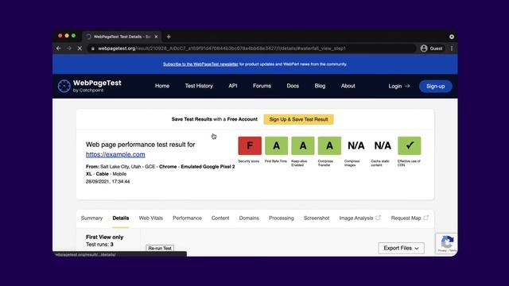Open the Home menu item
Viewport: 509px width, 286px height.
(x=162, y=86)
